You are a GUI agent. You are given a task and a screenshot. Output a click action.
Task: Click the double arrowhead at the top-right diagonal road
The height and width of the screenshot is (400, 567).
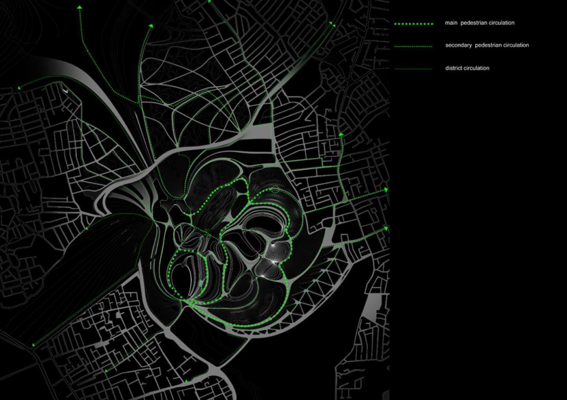332,24
